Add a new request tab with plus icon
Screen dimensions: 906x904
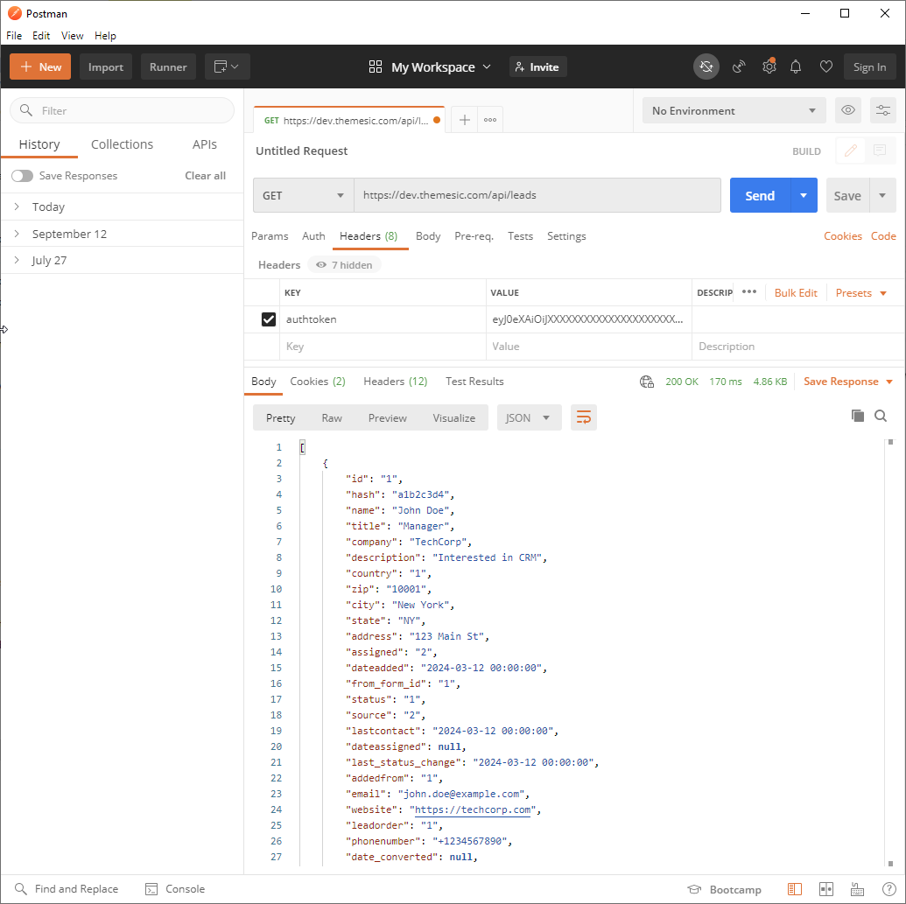(x=464, y=120)
